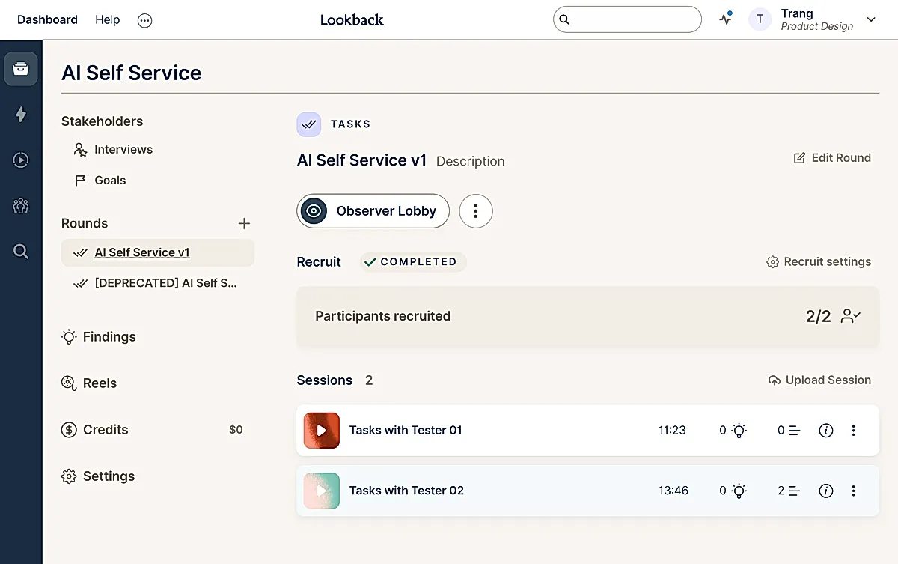Open Recruit settings
This screenshot has width=898, height=564.
pos(819,261)
